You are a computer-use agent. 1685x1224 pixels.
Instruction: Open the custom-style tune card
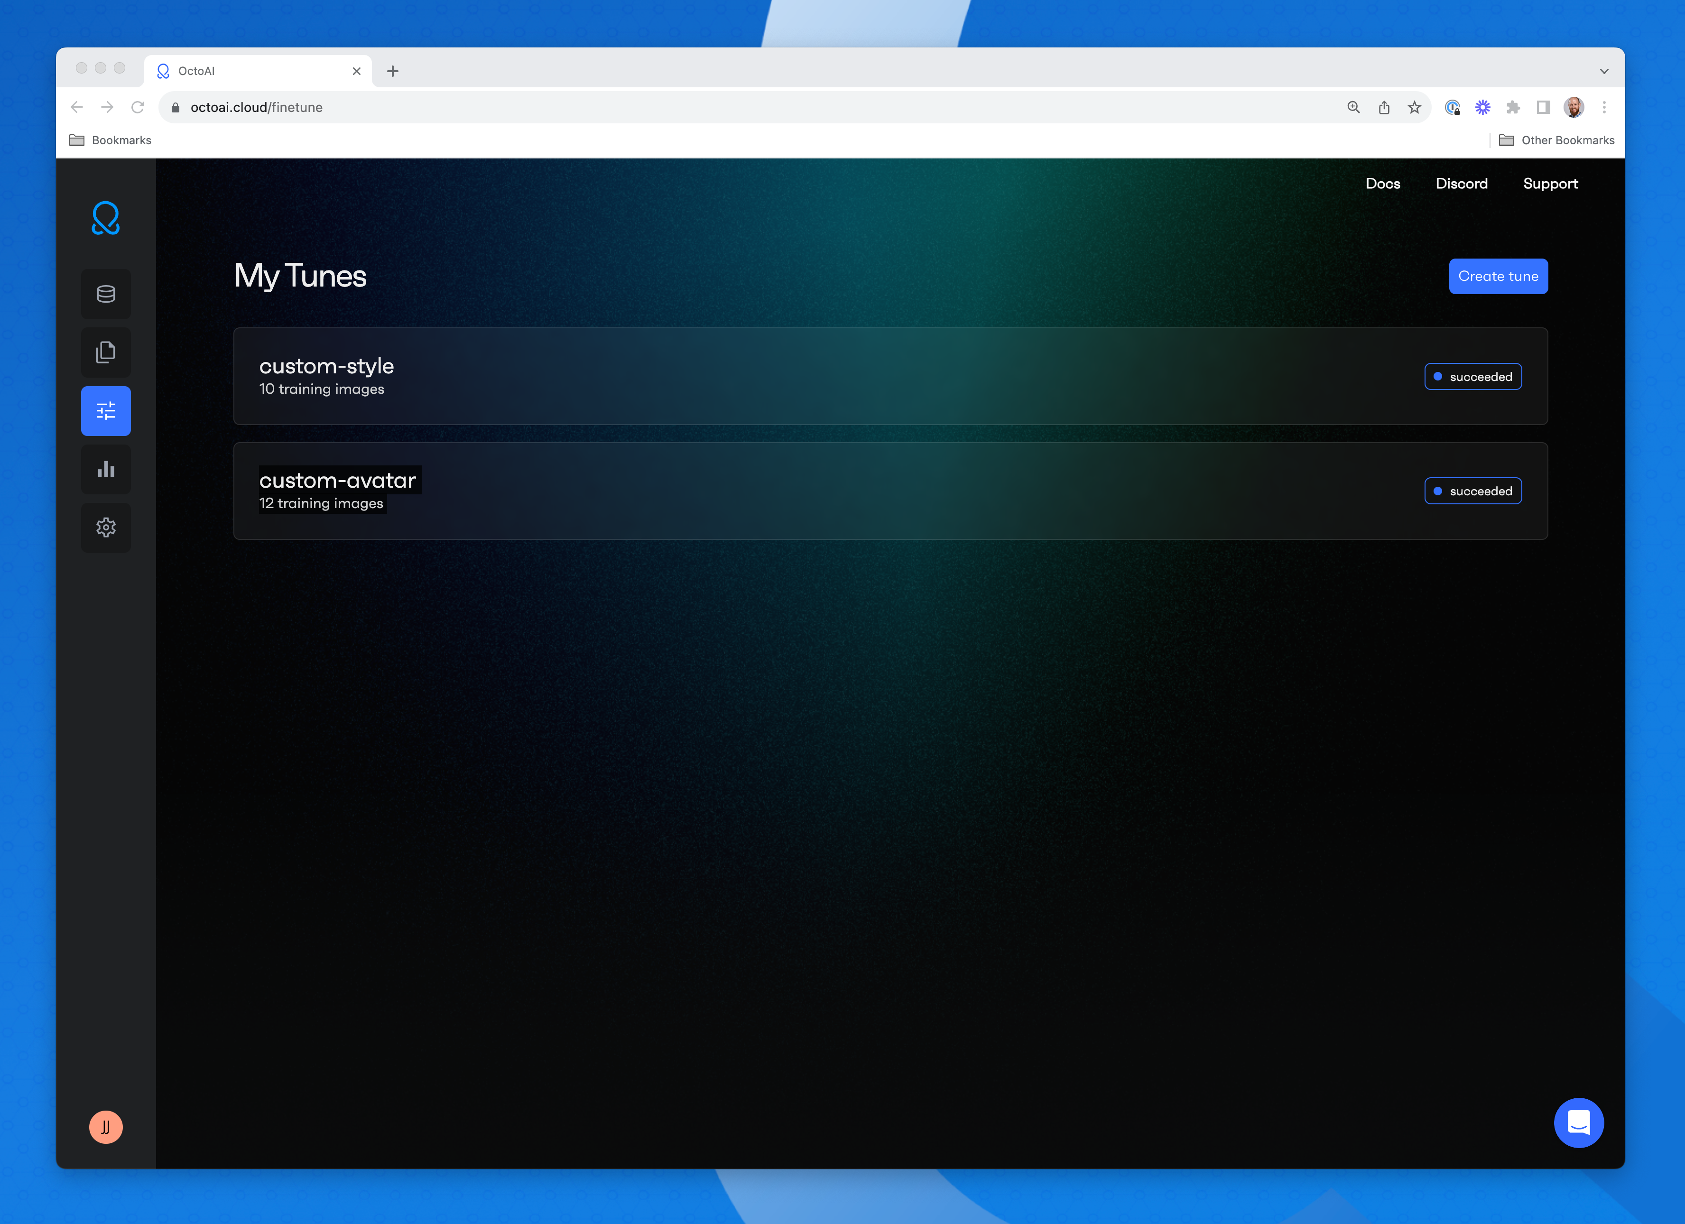[x=889, y=376]
